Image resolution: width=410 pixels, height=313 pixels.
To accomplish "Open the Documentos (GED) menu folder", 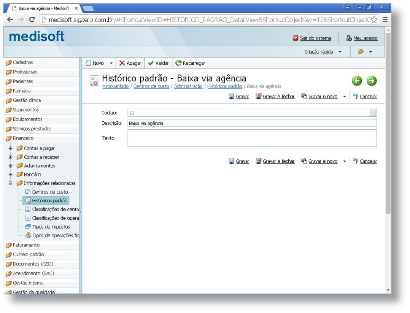I will click(41, 264).
